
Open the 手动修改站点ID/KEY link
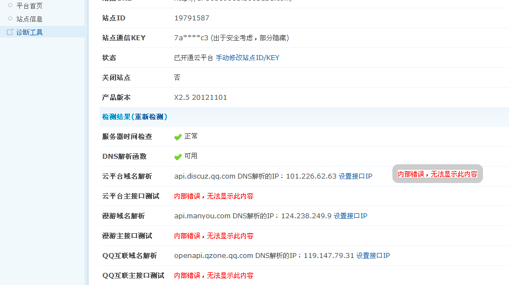[248, 58]
